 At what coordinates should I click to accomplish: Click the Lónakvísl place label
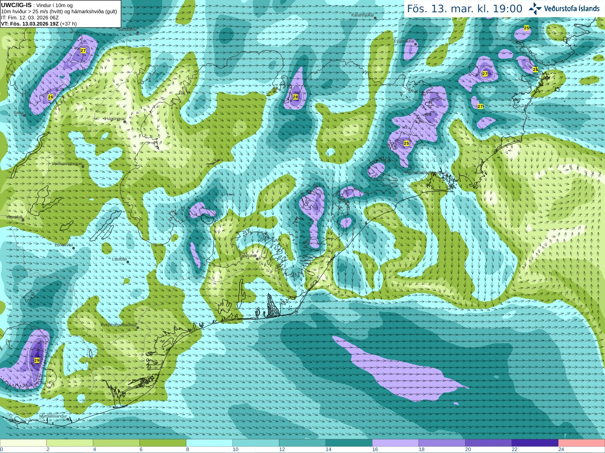click(x=63, y=245)
